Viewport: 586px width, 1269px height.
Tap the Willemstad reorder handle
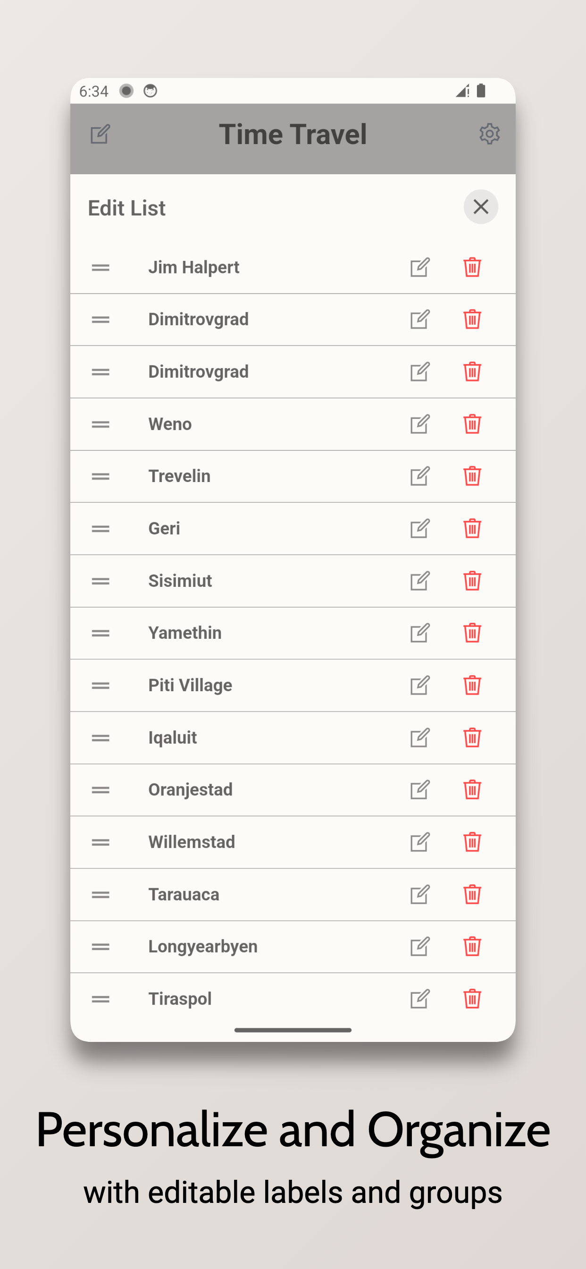coord(100,842)
